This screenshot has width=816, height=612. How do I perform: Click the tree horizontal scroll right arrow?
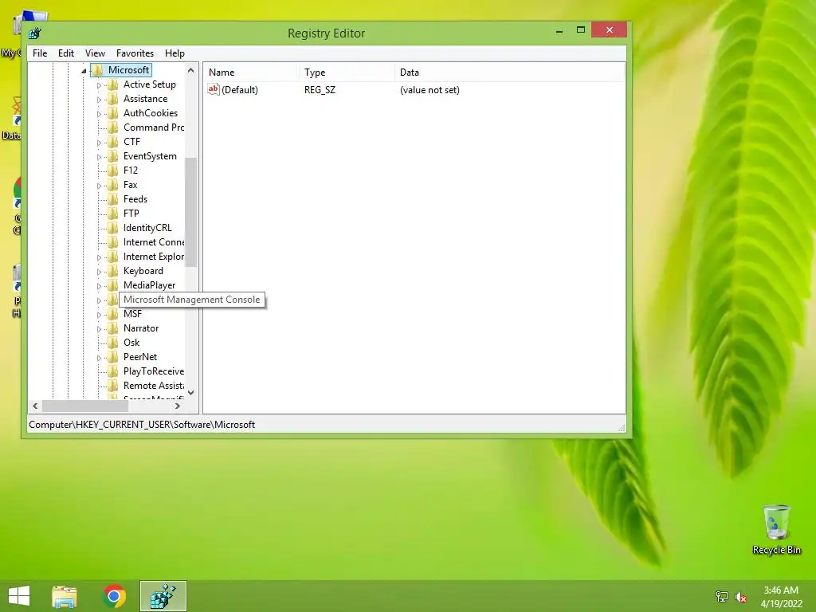click(x=178, y=406)
